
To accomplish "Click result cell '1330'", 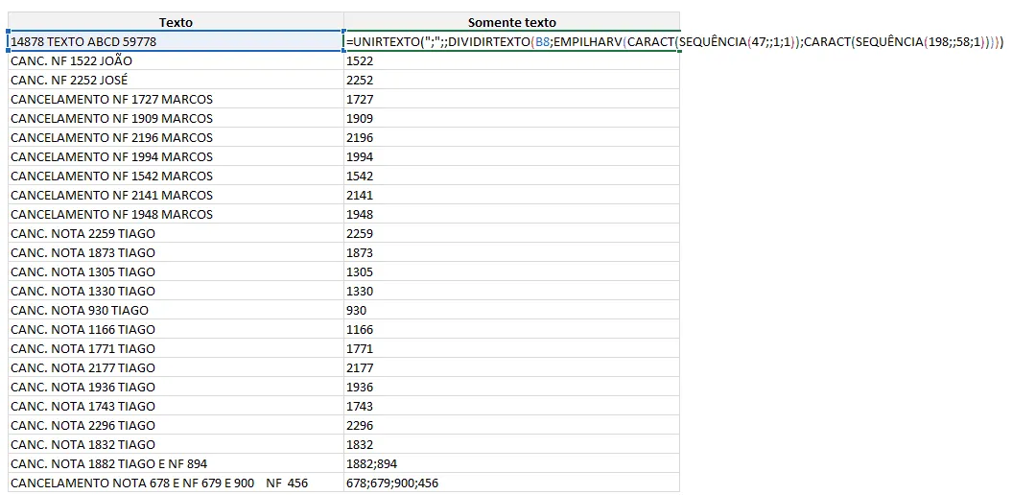I will pyautogui.click(x=512, y=291).
